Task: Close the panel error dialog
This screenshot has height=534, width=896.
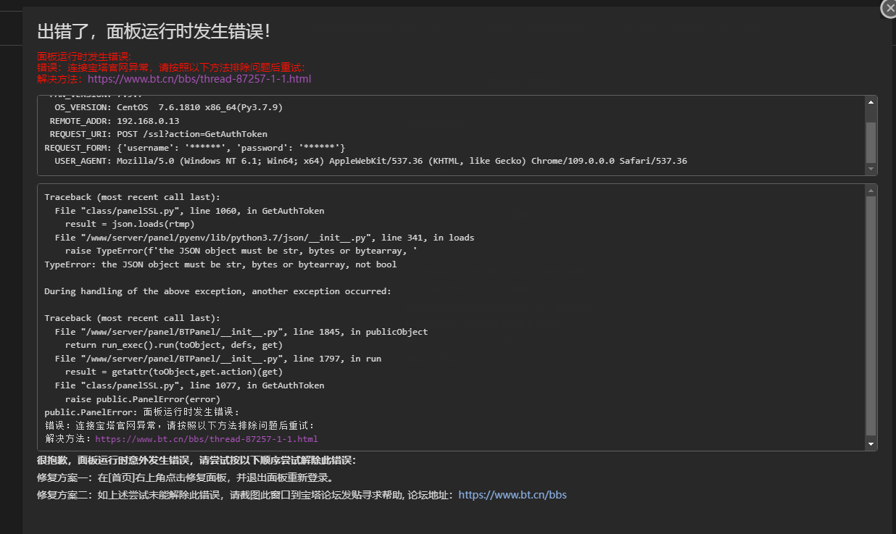Action: point(889,8)
